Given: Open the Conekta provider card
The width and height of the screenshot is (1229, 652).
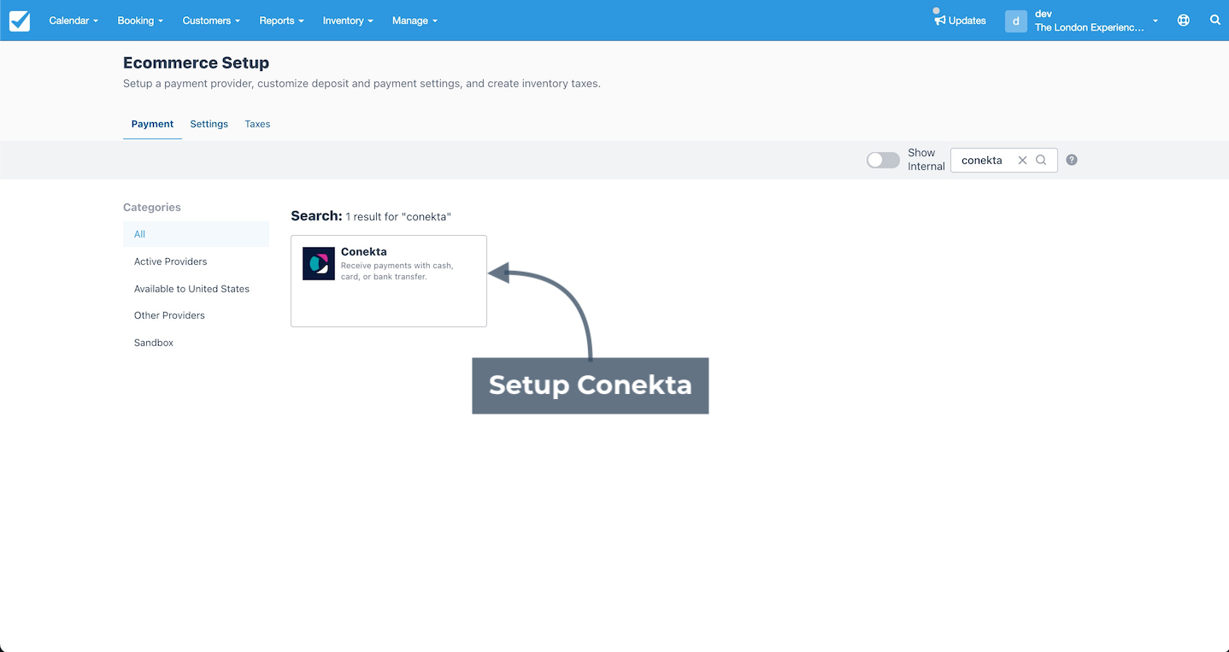Looking at the screenshot, I should point(389,281).
